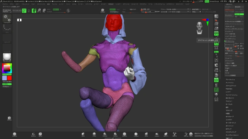Toggle the Menus button in title bar

(207, 1)
